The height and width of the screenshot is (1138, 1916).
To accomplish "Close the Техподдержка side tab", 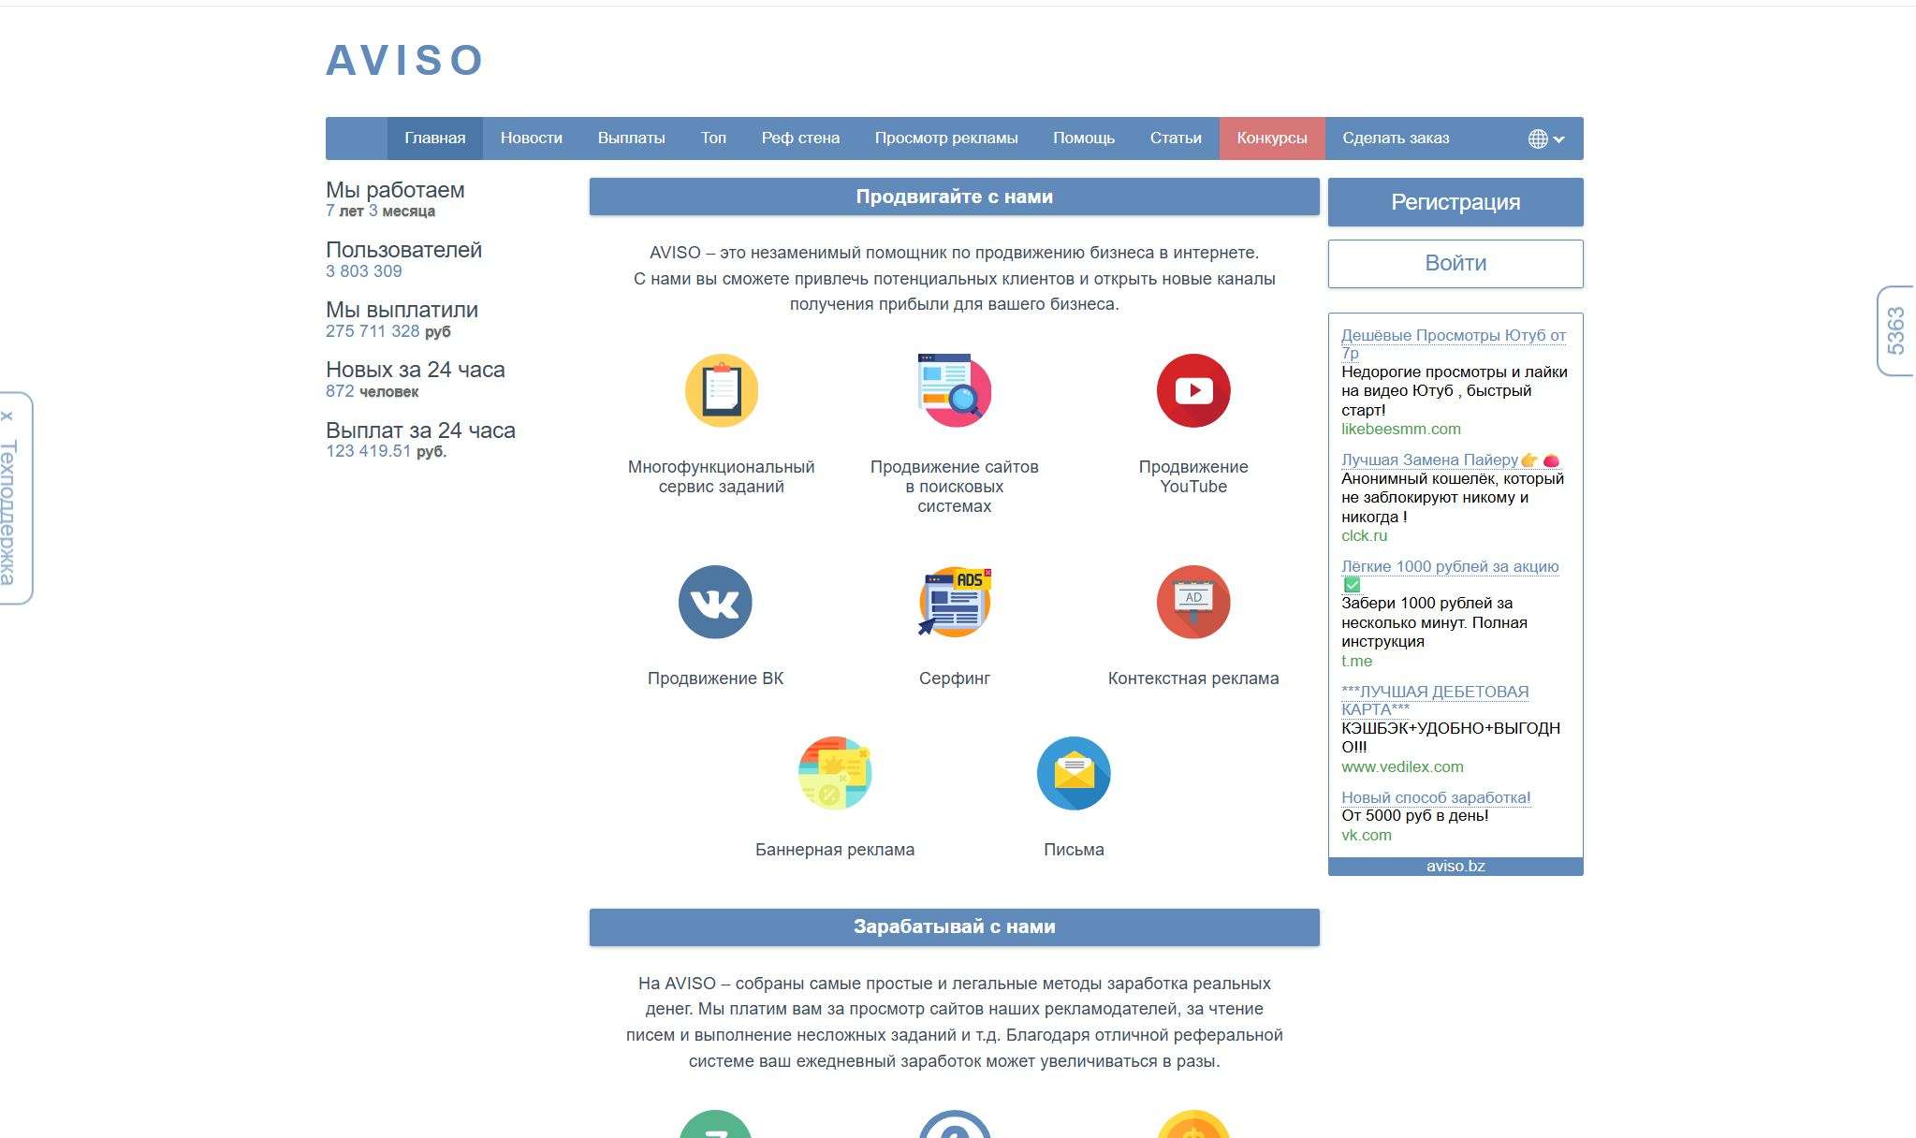I will 7,416.
